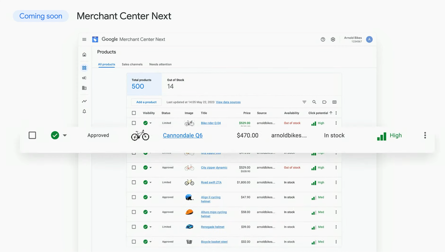Switch to the Sales channels tab

132,64
